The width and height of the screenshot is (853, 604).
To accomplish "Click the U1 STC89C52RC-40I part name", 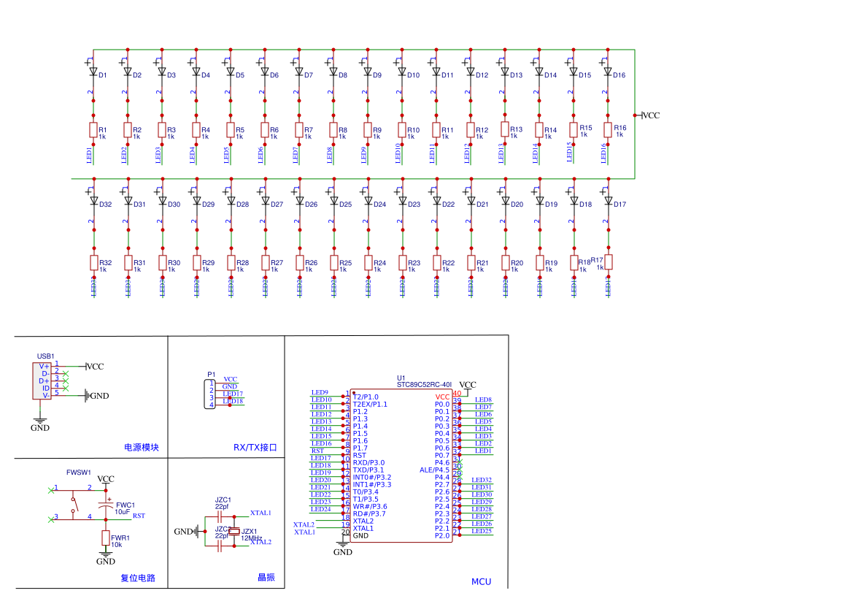I will 424,383.
